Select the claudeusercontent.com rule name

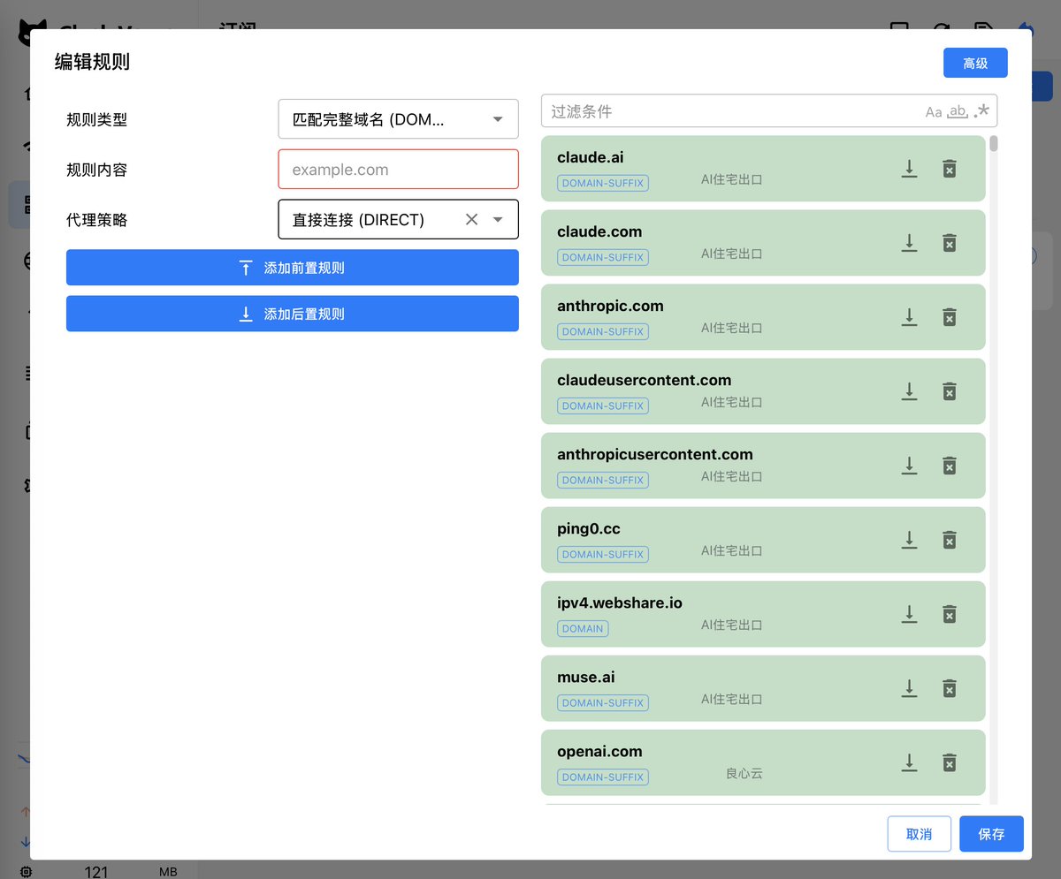[x=645, y=380]
